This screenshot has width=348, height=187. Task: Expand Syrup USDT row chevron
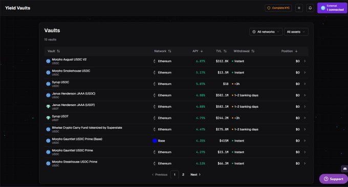304,118
